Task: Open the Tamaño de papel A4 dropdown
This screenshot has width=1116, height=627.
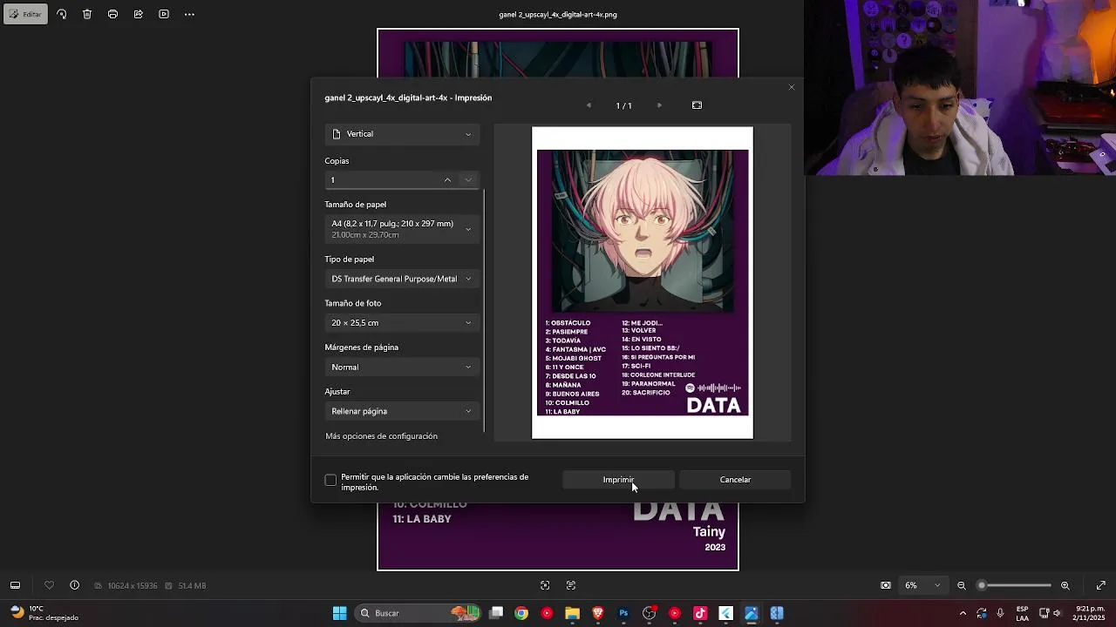Action: tap(402, 229)
